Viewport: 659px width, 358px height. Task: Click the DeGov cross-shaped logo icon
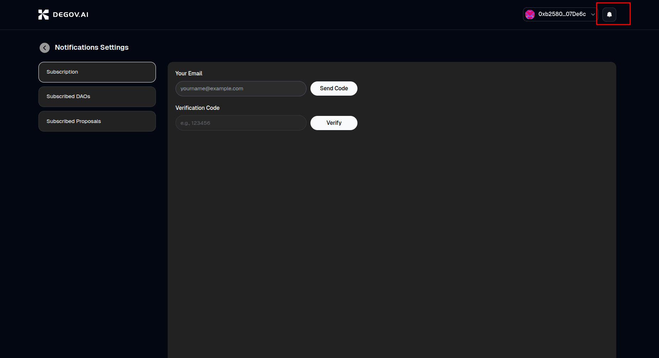pyautogui.click(x=43, y=15)
